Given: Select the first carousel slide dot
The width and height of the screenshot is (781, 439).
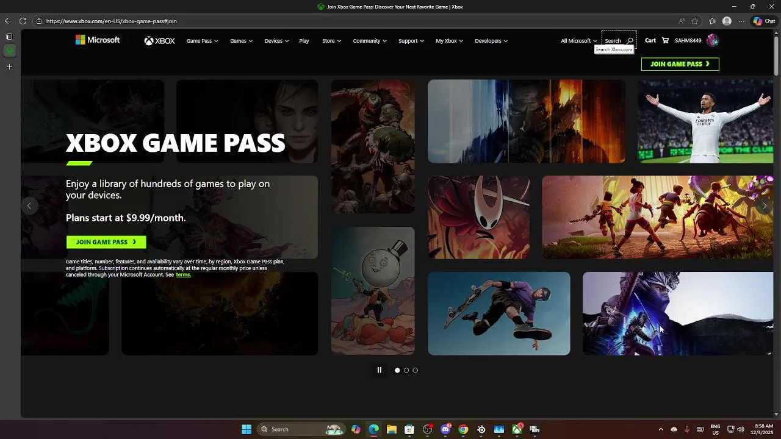Looking at the screenshot, I should point(397,370).
